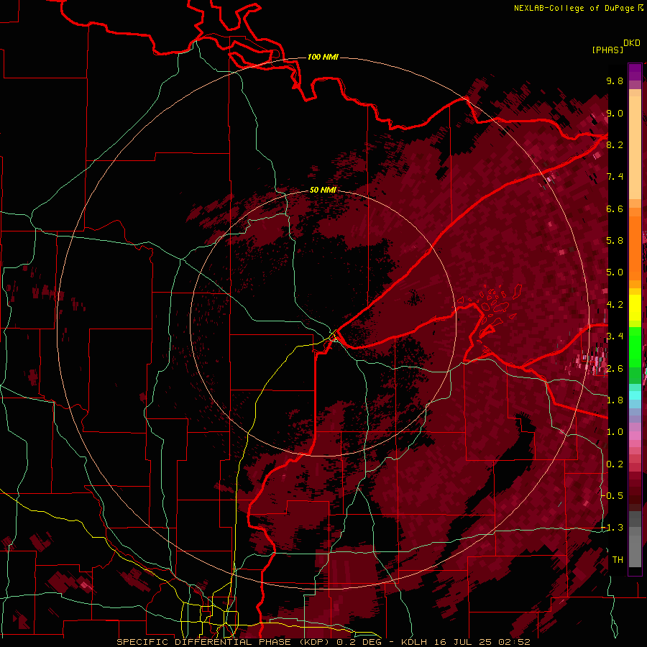The height and width of the screenshot is (647, 647).
Task: Click the 9.8 legend value
Action: click(615, 81)
